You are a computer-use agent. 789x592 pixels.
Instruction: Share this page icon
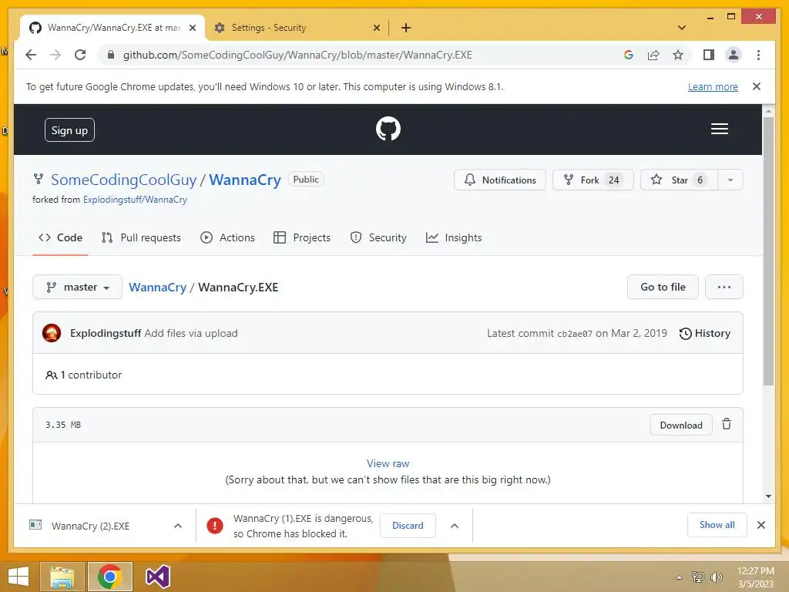(653, 55)
